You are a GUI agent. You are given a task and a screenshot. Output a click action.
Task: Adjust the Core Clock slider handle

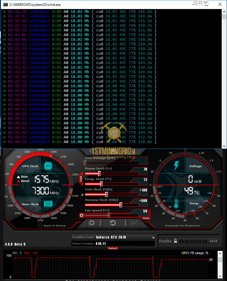click(x=106, y=194)
